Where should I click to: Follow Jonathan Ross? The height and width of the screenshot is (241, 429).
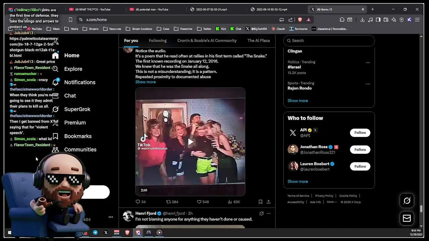point(360,150)
